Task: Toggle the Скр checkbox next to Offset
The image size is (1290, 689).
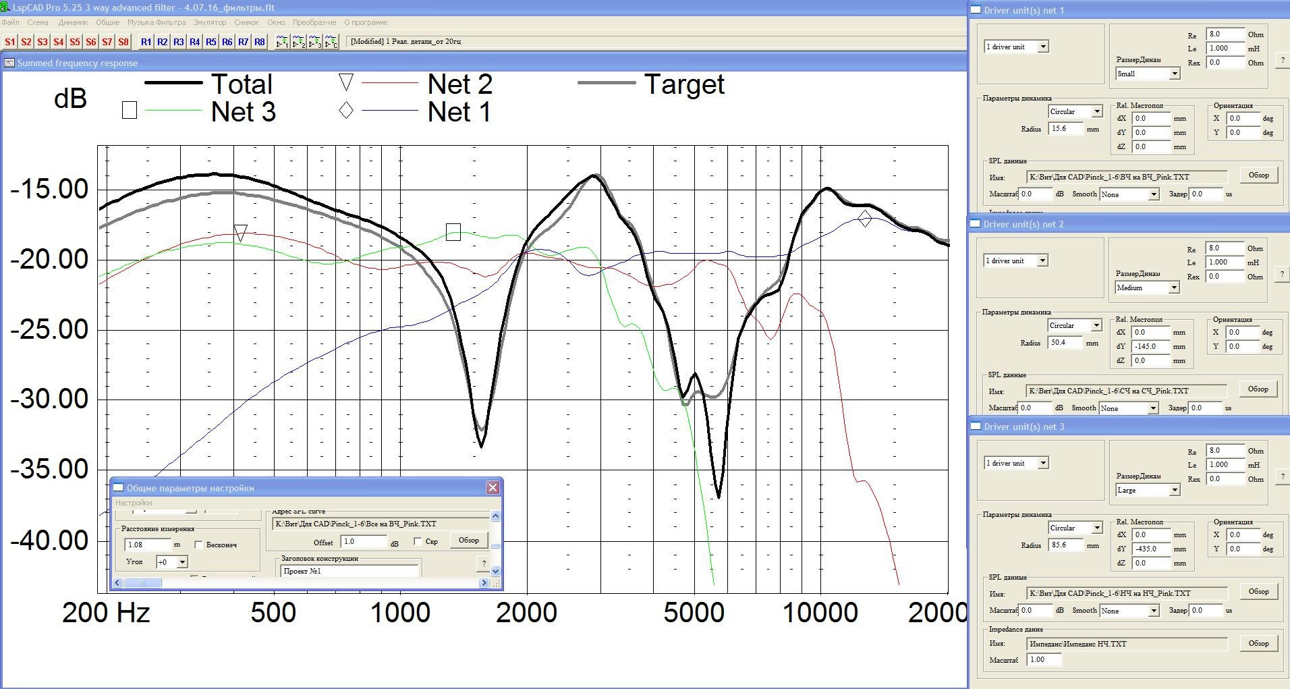Action: 418,541
